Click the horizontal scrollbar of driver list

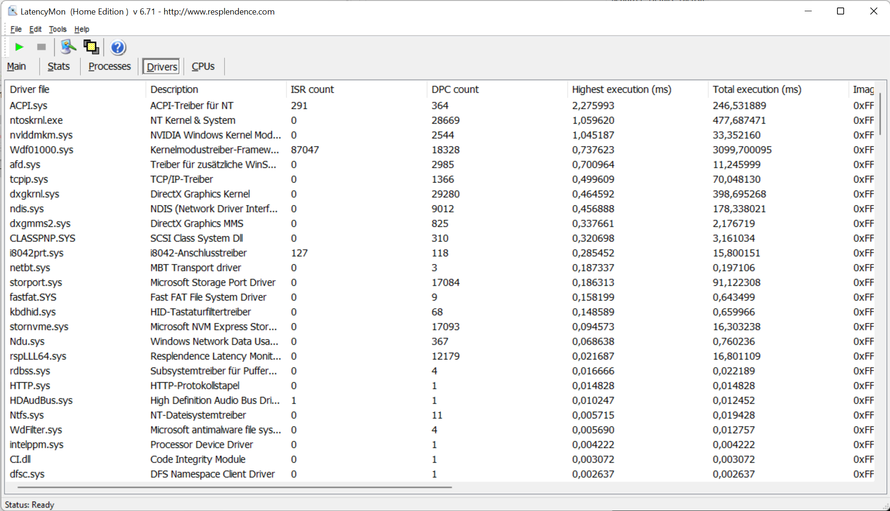coord(234,487)
